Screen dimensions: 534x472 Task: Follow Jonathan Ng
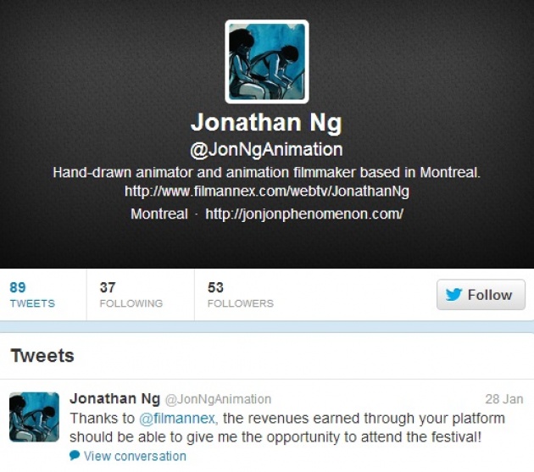481,295
